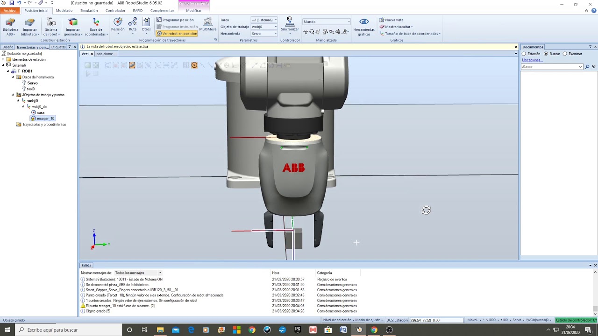Image resolution: width=598 pixels, height=336 pixels.
Task: Click the Buscar search field in Documentos
Action: click(552, 67)
